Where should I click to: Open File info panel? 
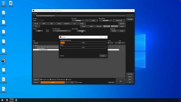[36, 24]
